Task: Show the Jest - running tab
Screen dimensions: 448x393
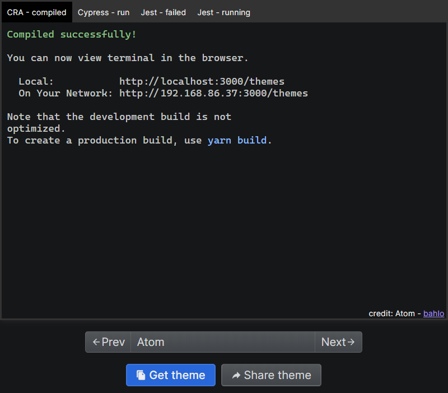Action: click(x=223, y=12)
